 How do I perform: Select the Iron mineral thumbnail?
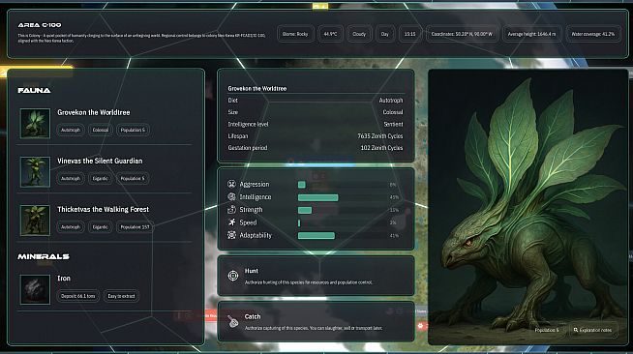pos(35,289)
